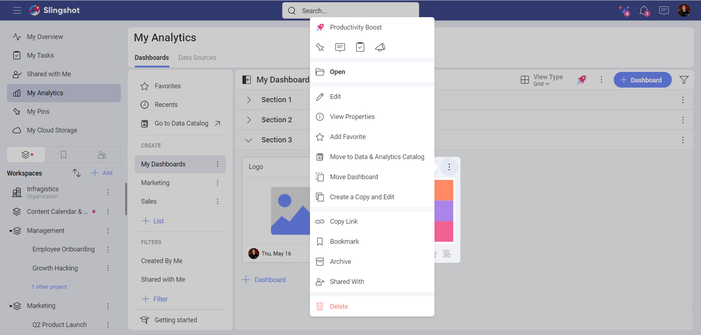Expand Section 2
Viewport: 701px width, 335px height.
(x=249, y=120)
